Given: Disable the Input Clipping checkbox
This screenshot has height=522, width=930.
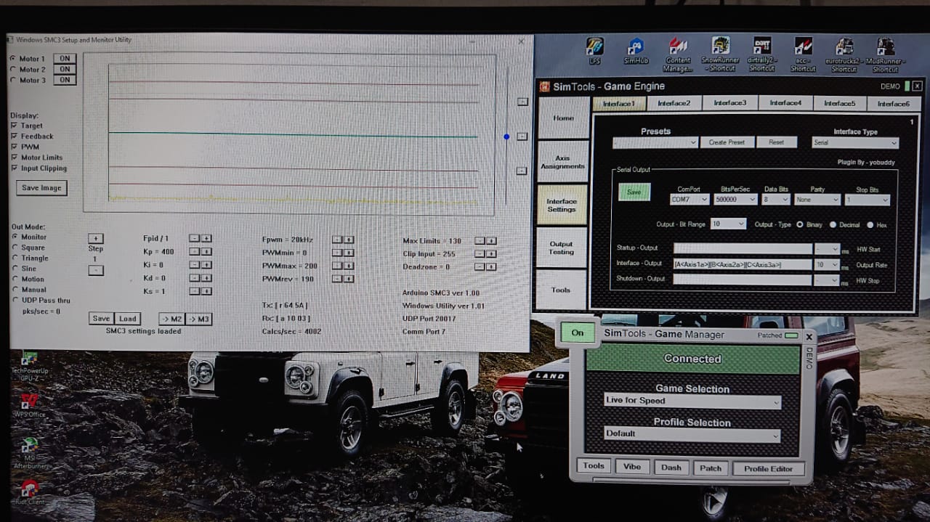Looking at the screenshot, I should coord(15,168).
